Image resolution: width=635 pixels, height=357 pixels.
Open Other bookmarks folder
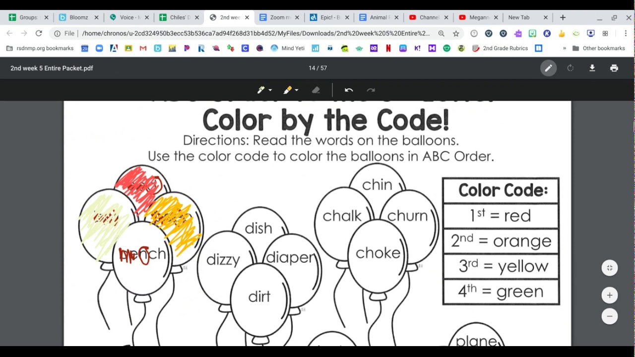pos(599,48)
